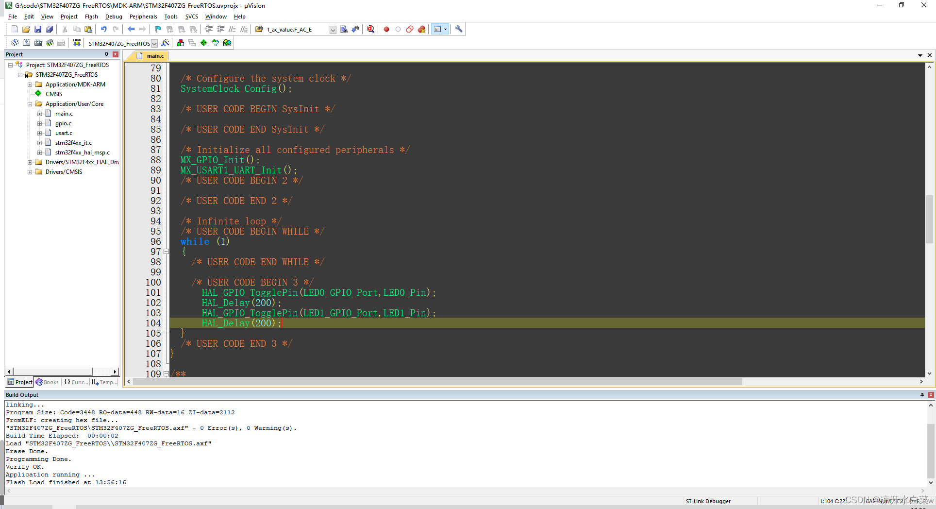Select the CMSIS component item

click(x=54, y=94)
